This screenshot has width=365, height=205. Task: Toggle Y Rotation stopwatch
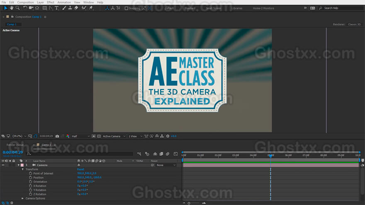31,190
